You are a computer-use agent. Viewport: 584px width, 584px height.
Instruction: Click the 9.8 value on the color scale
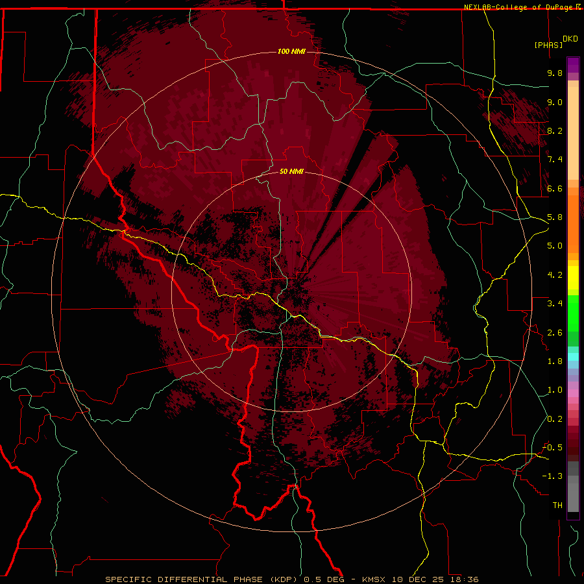(555, 73)
